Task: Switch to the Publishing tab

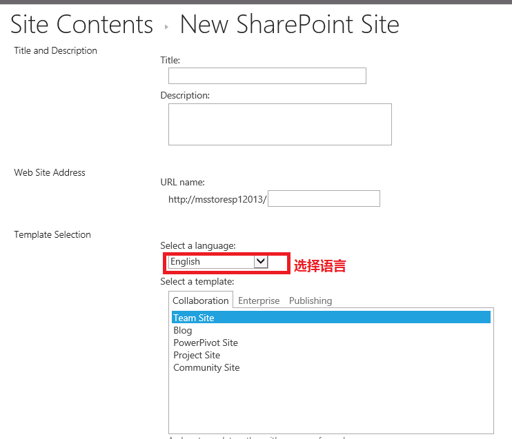Action: point(311,300)
